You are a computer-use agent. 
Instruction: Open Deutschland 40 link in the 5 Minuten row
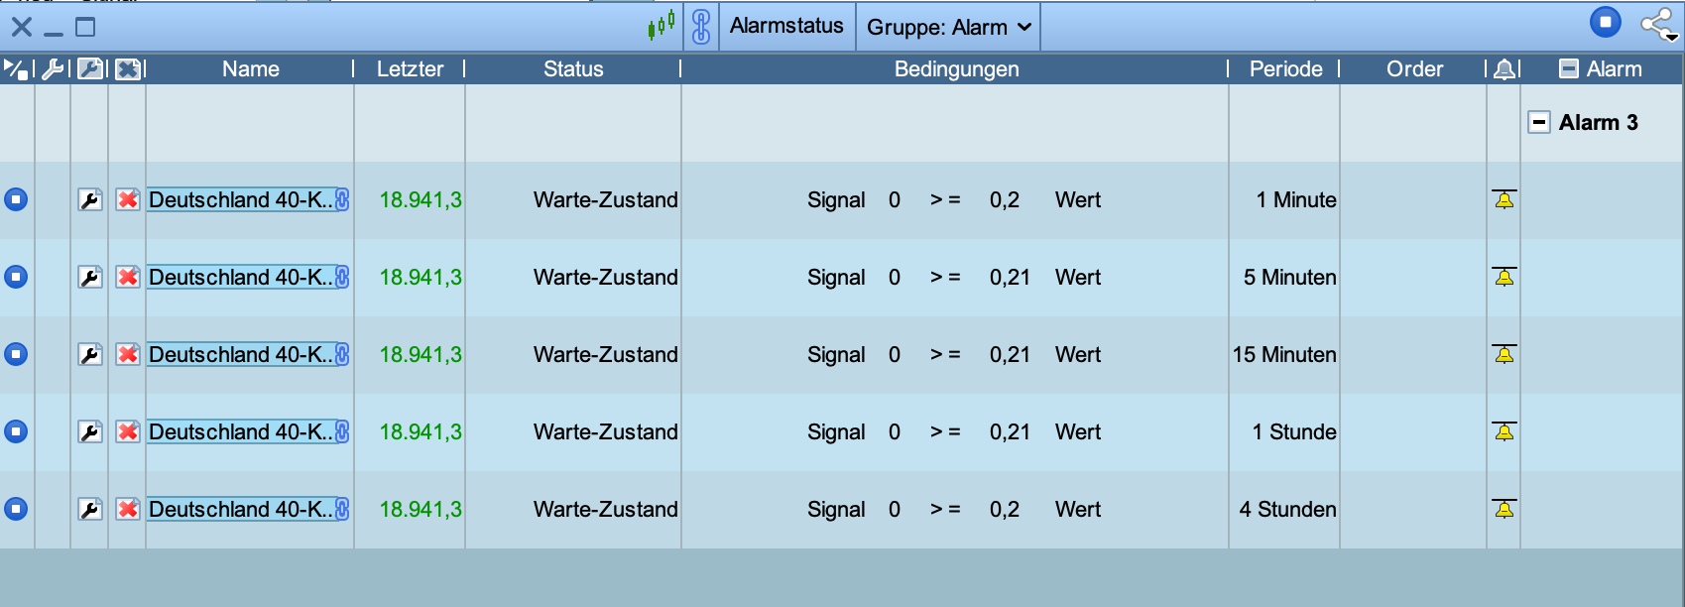click(x=240, y=278)
